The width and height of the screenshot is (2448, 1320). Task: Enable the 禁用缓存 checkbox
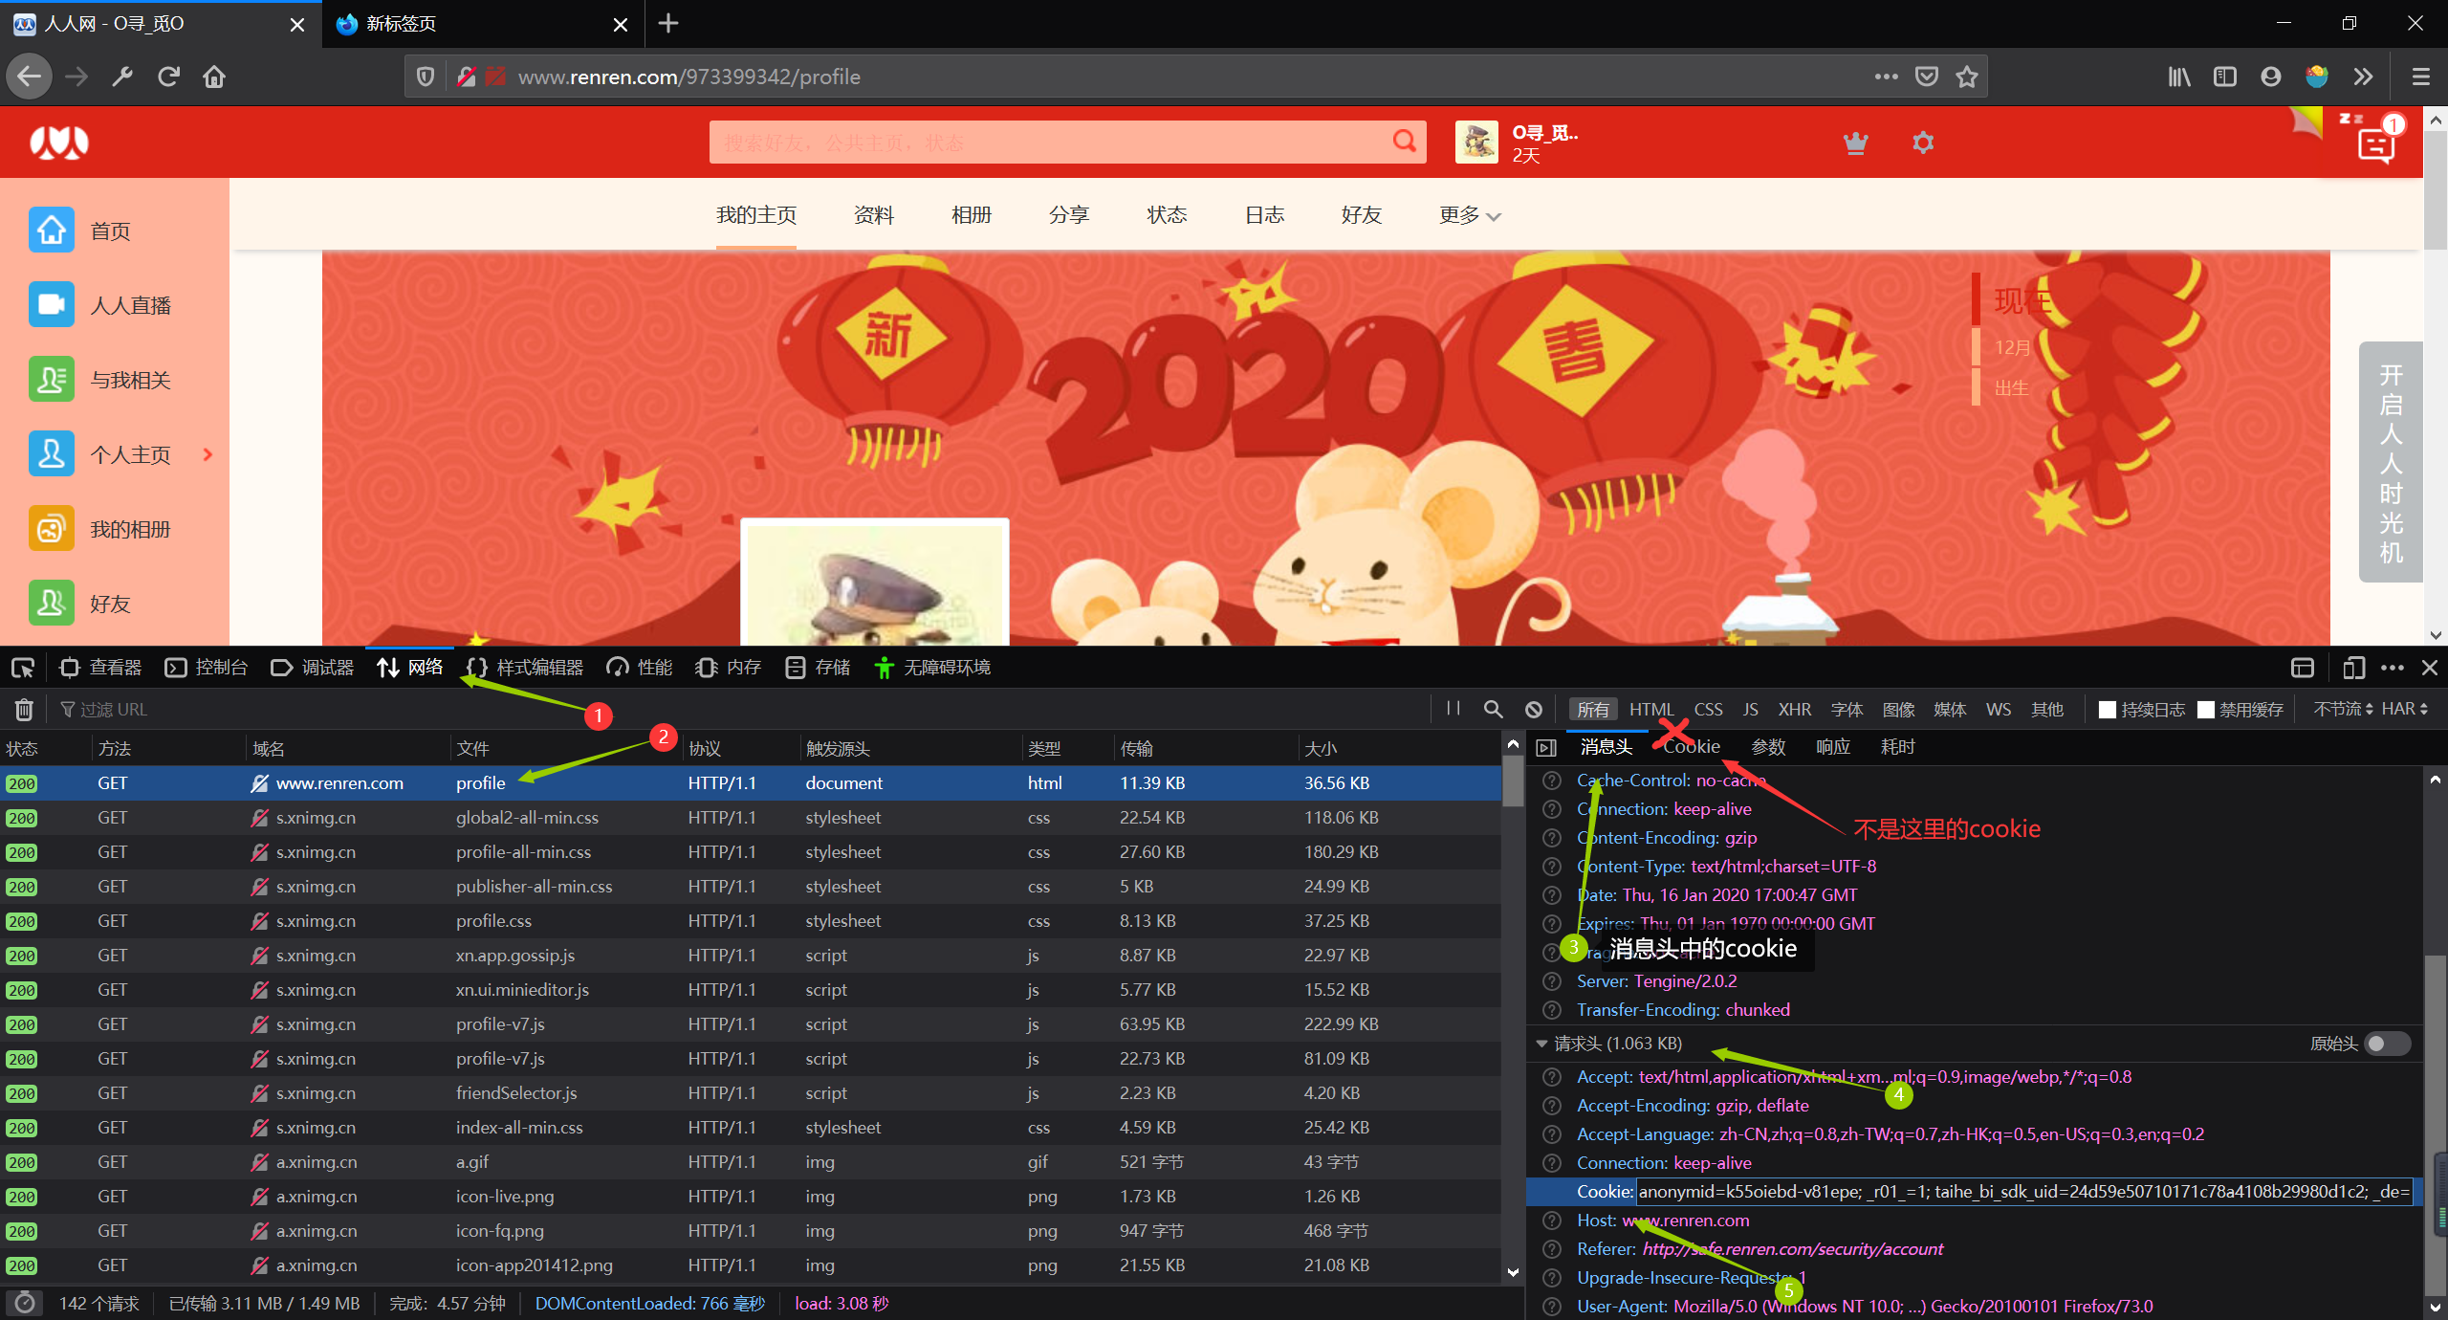click(2206, 709)
